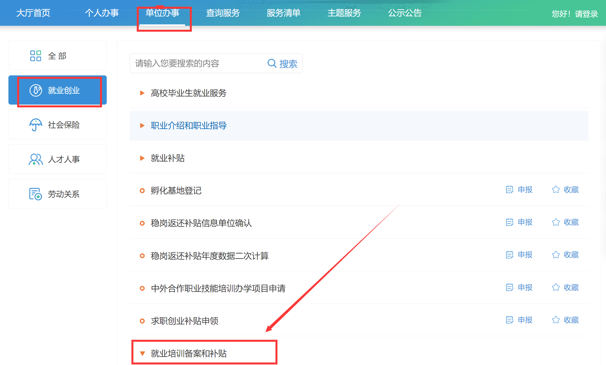Click the 申报 form icon for 孵化基地登记
Image resolution: width=606 pixels, height=365 pixels.
coord(509,190)
